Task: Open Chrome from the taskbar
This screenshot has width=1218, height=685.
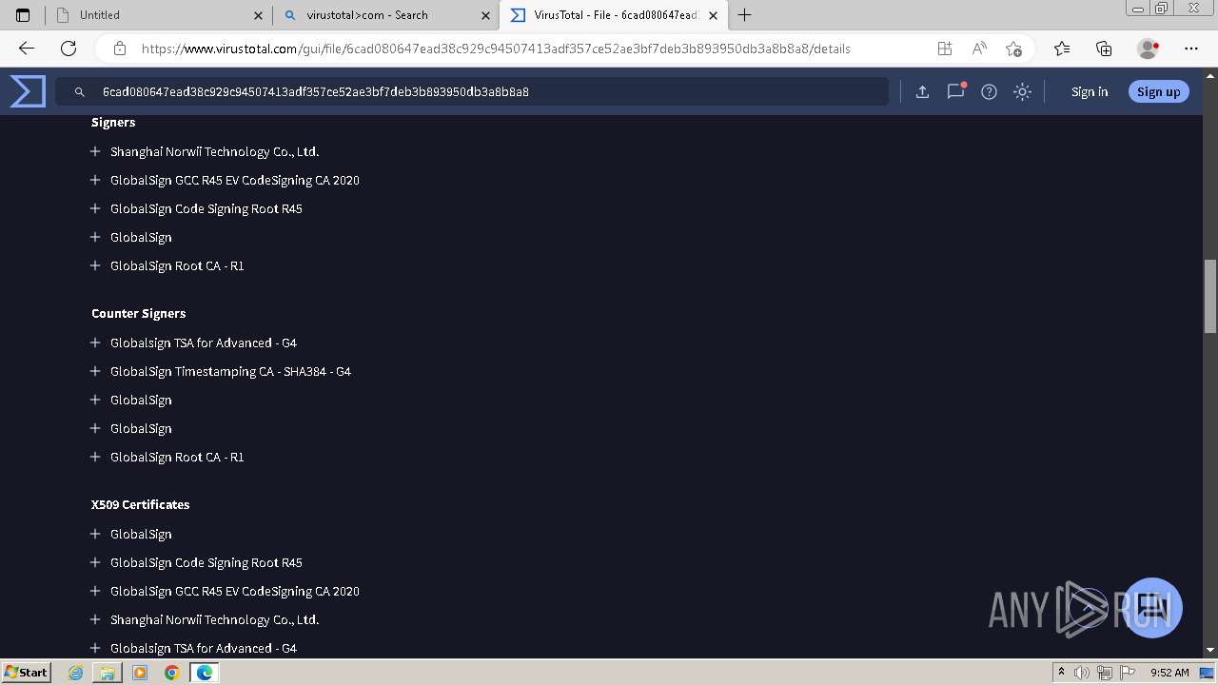Action: pos(171,673)
